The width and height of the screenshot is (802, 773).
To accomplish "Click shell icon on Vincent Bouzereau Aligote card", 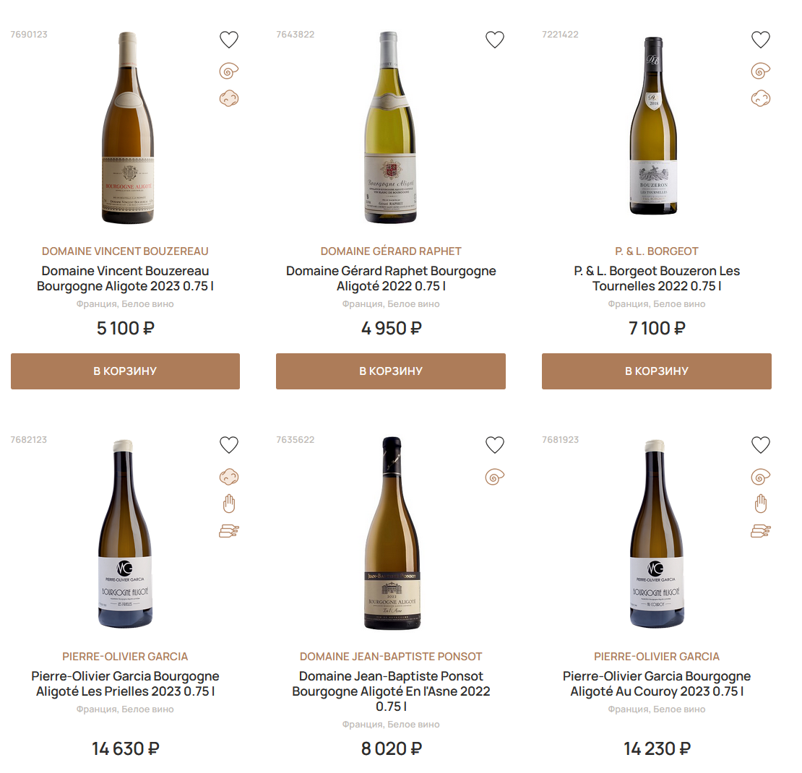I will coord(229,71).
